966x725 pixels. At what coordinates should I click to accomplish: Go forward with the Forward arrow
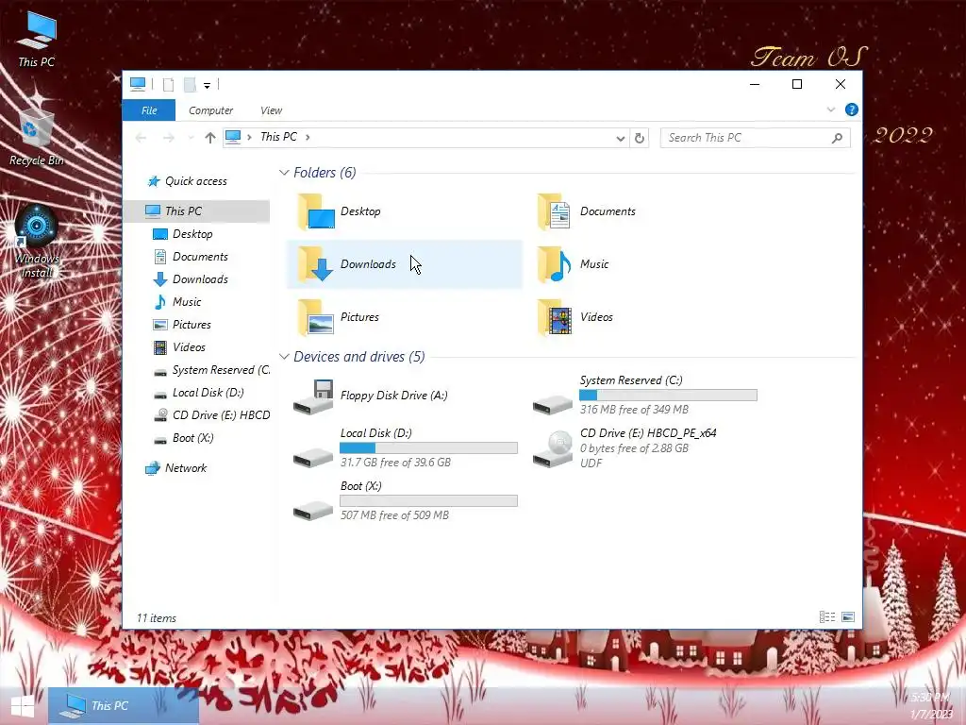coord(168,138)
